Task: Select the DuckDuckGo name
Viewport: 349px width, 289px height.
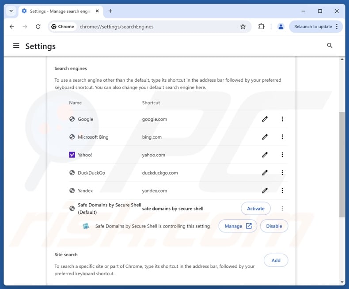Action: [91, 173]
